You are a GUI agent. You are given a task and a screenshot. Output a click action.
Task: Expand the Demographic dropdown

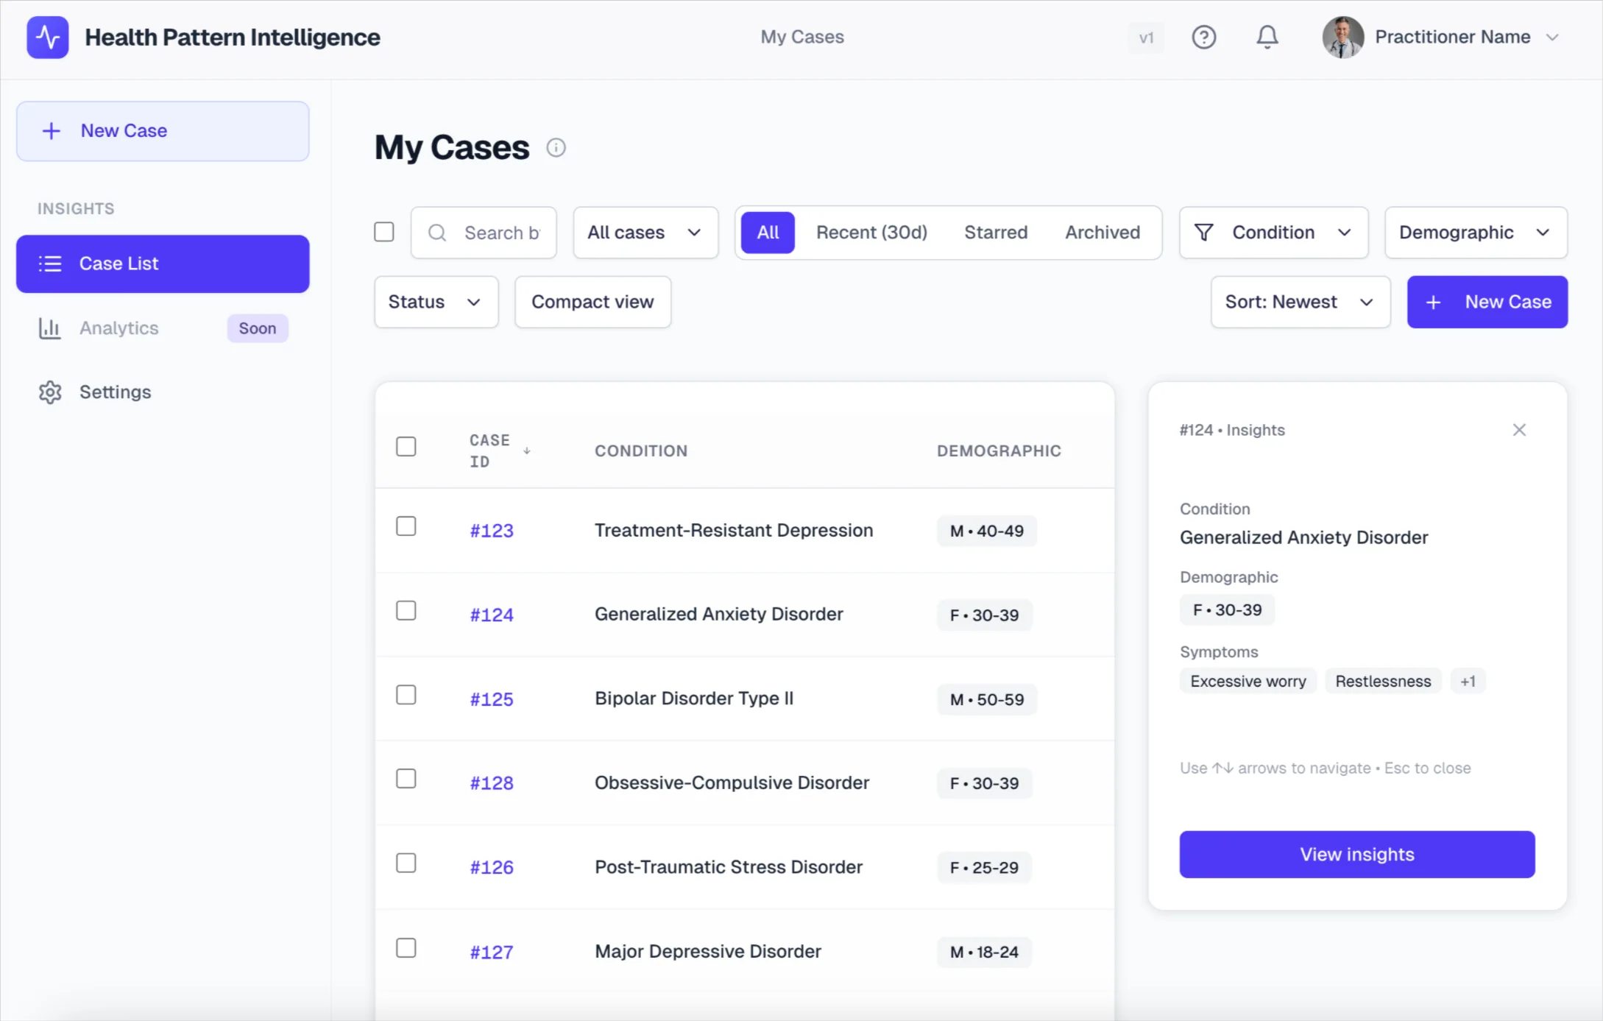(x=1475, y=232)
